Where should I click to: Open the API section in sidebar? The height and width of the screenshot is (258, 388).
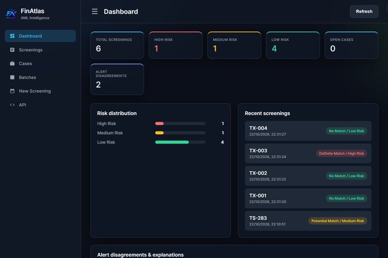click(x=40, y=105)
